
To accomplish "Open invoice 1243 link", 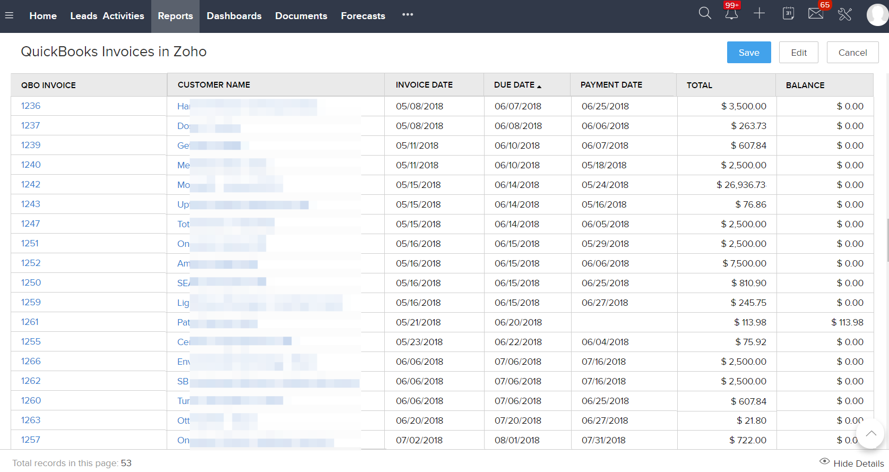I will click(x=31, y=204).
